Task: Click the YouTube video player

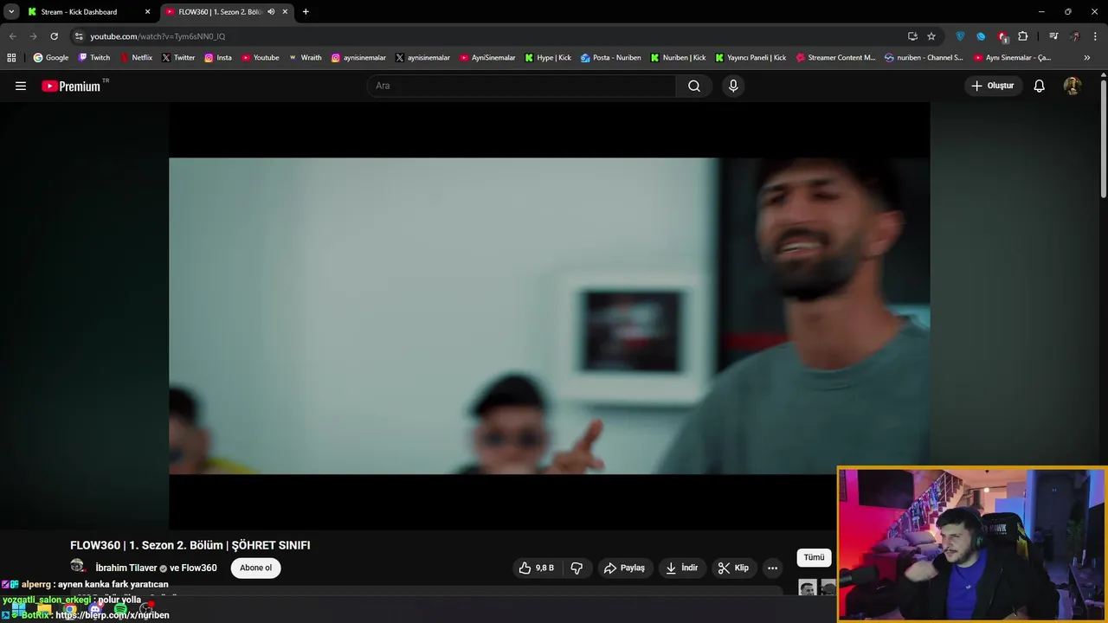Action: tap(549, 316)
